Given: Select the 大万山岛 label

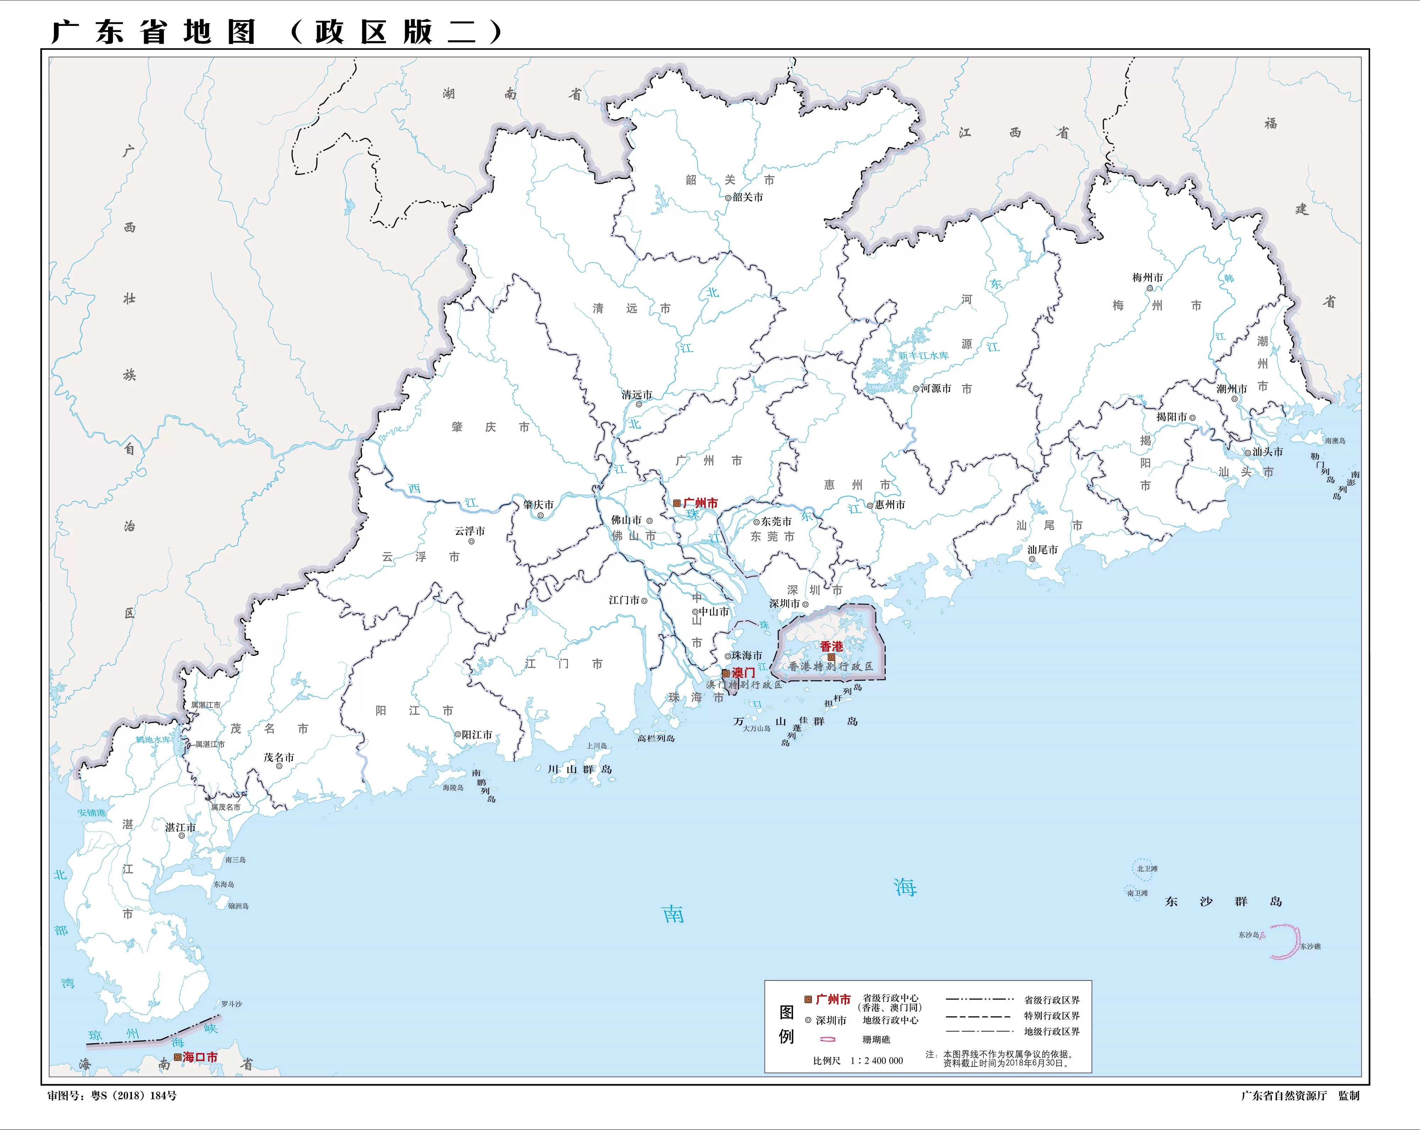Looking at the screenshot, I should (x=757, y=728).
